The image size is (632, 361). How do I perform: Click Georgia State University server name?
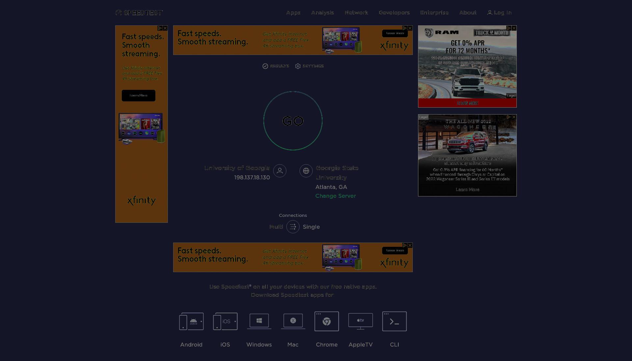coord(337,173)
